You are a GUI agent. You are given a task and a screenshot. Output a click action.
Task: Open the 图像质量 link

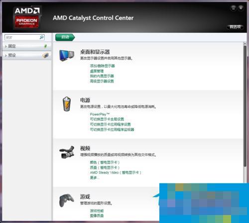click(x=97, y=216)
